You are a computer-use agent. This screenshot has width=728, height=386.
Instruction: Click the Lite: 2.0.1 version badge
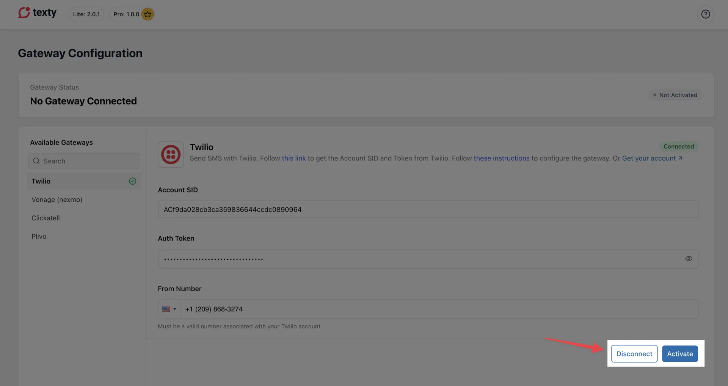tap(86, 14)
